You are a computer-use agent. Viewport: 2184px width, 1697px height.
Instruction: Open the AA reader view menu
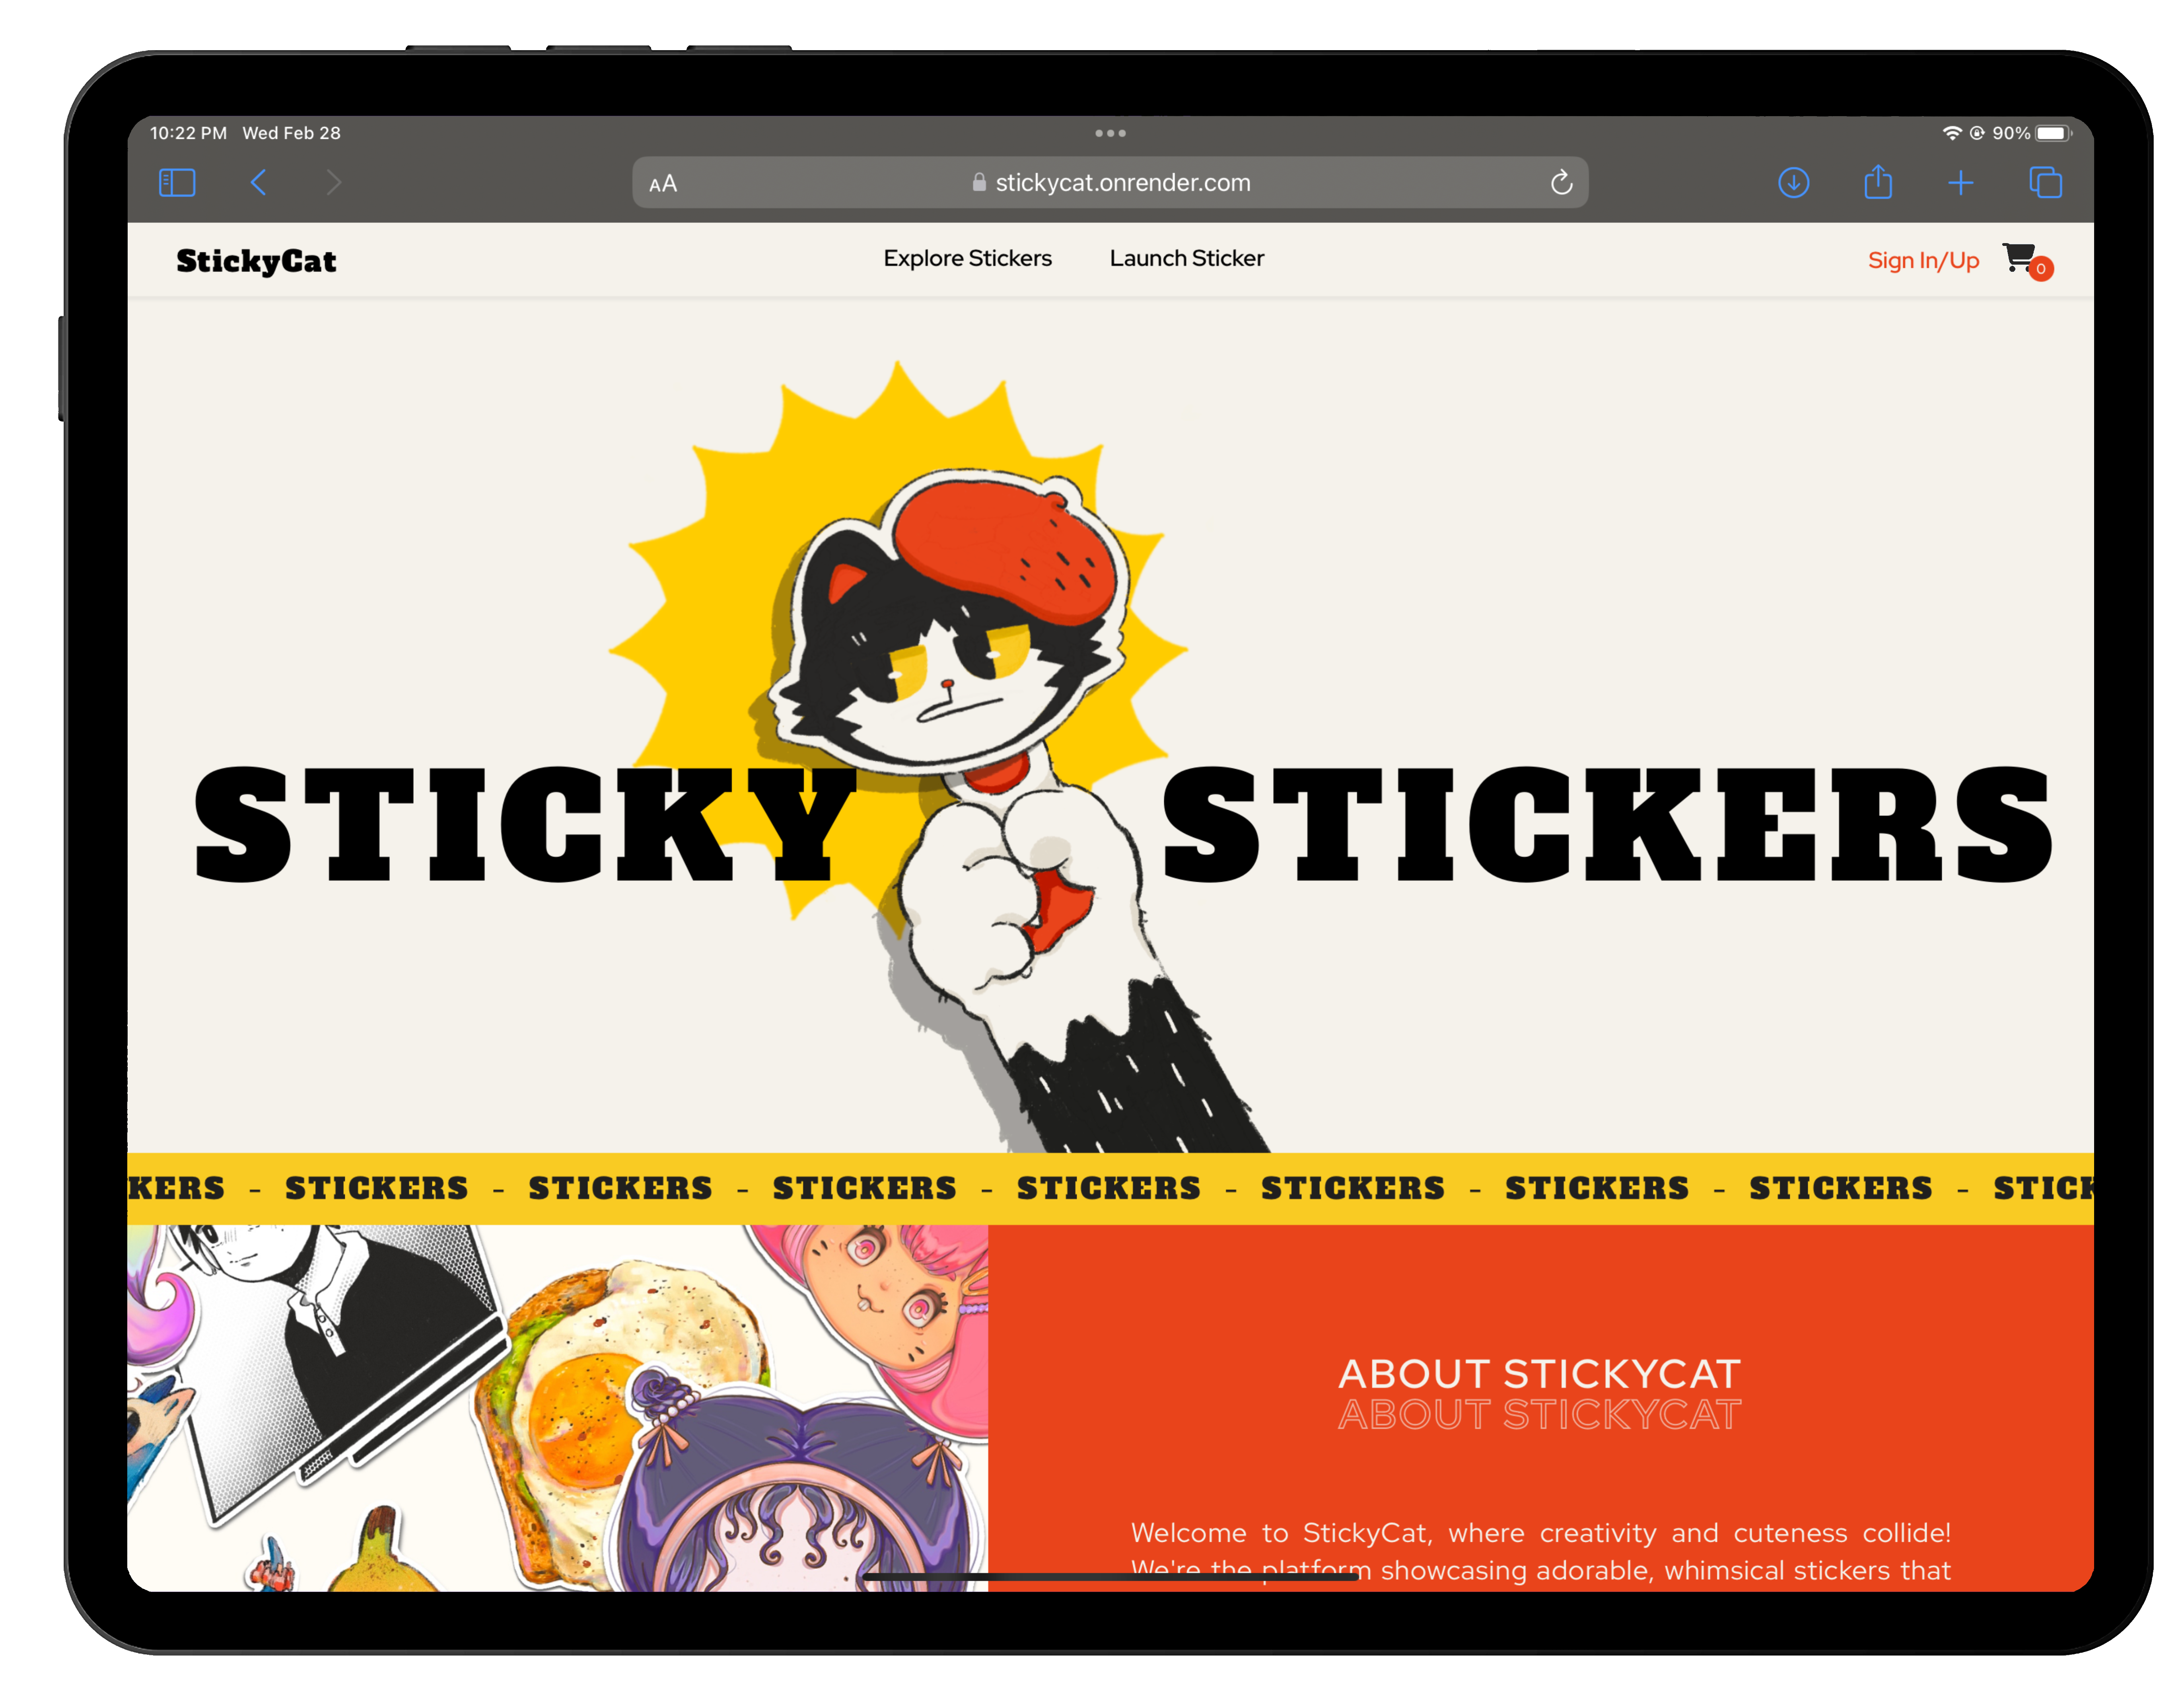(x=663, y=183)
